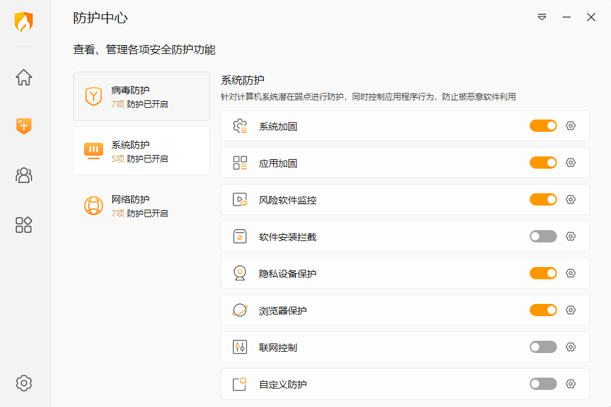This screenshot has height=407, width=611.
Task: Click the Huorong flame shield logo
Action: (x=24, y=23)
